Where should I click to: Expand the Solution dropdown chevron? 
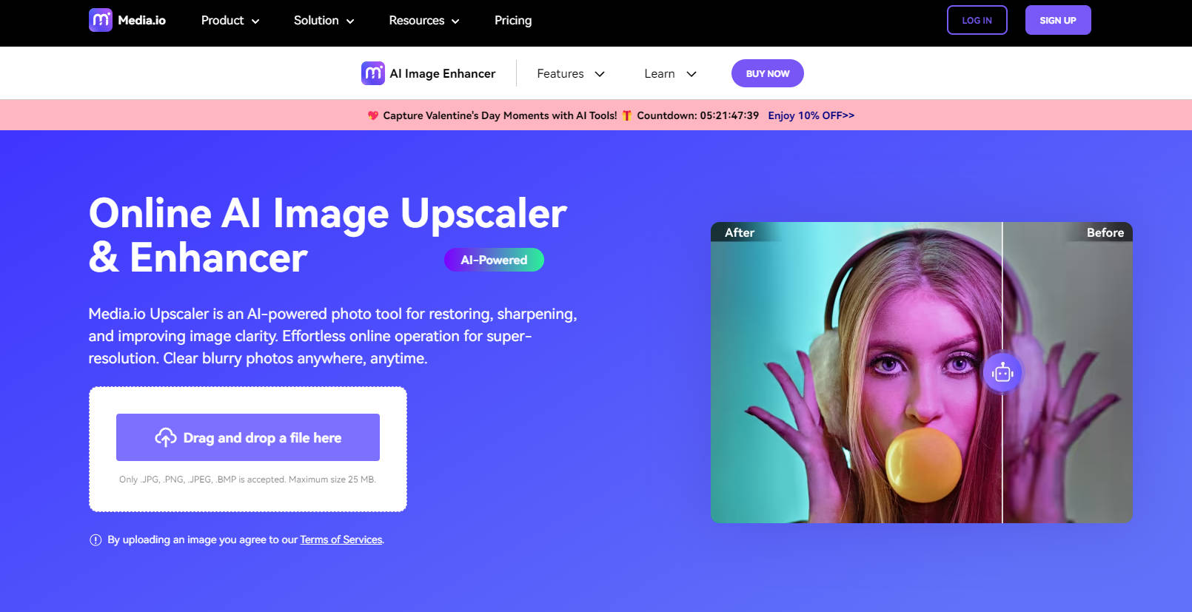click(x=350, y=21)
